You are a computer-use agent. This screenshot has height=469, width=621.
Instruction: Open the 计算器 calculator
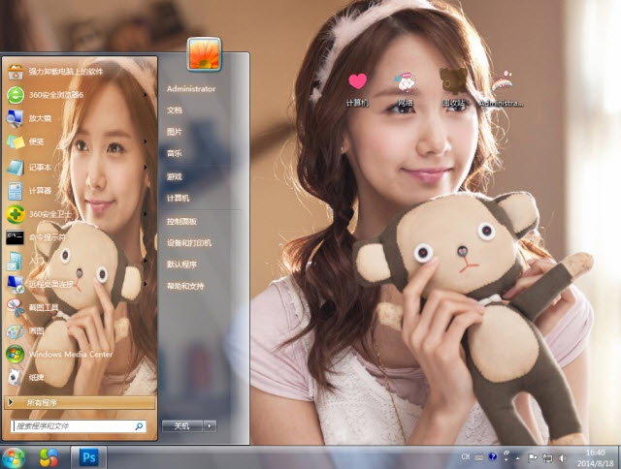tap(80, 191)
